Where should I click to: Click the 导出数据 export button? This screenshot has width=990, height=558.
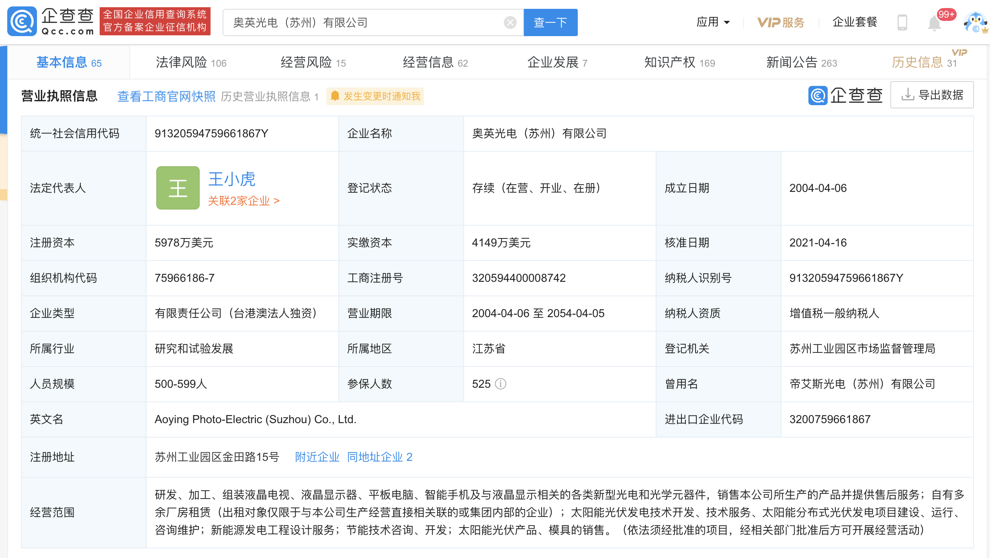pyautogui.click(x=932, y=95)
